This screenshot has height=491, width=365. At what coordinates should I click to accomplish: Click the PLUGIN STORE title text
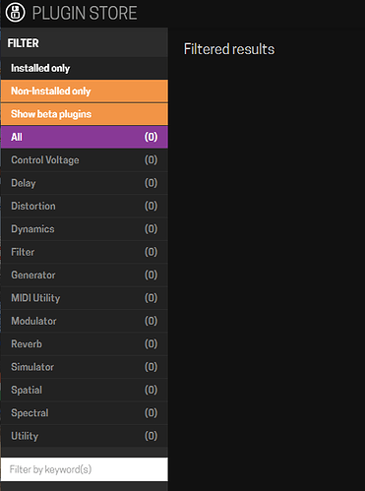(x=85, y=13)
